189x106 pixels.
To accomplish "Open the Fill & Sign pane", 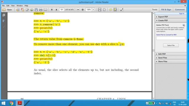I will [166, 10].
